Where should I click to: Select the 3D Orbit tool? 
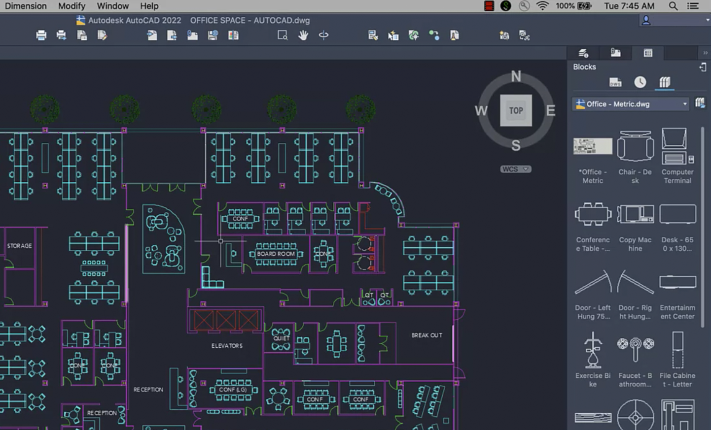pos(323,35)
